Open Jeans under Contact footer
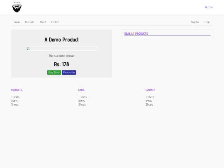This screenshot has height=168, width=224. click(149, 101)
